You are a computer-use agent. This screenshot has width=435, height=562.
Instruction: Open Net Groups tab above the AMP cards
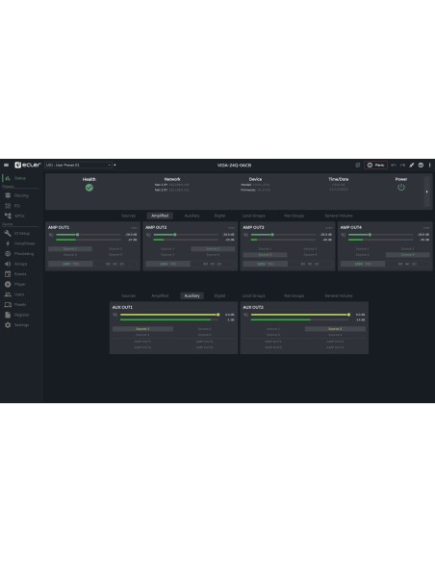pos(294,216)
